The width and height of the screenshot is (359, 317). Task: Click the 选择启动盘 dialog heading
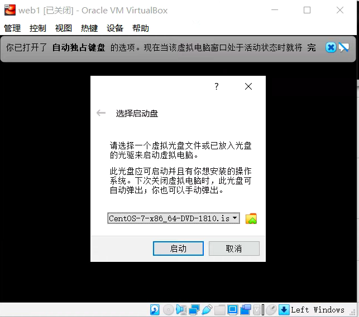(137, 113)
